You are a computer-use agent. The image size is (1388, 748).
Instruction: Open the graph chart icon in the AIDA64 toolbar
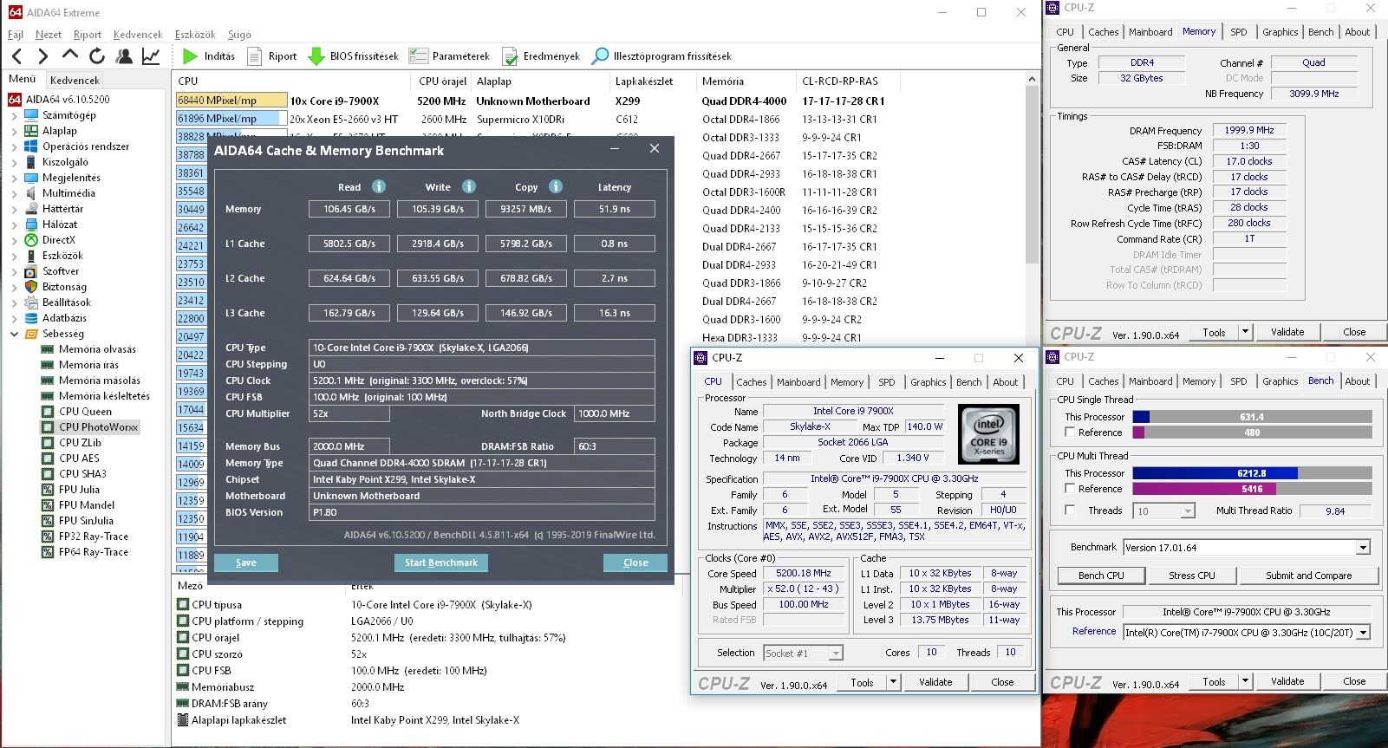pyautogui.click(x=151, y=56)
